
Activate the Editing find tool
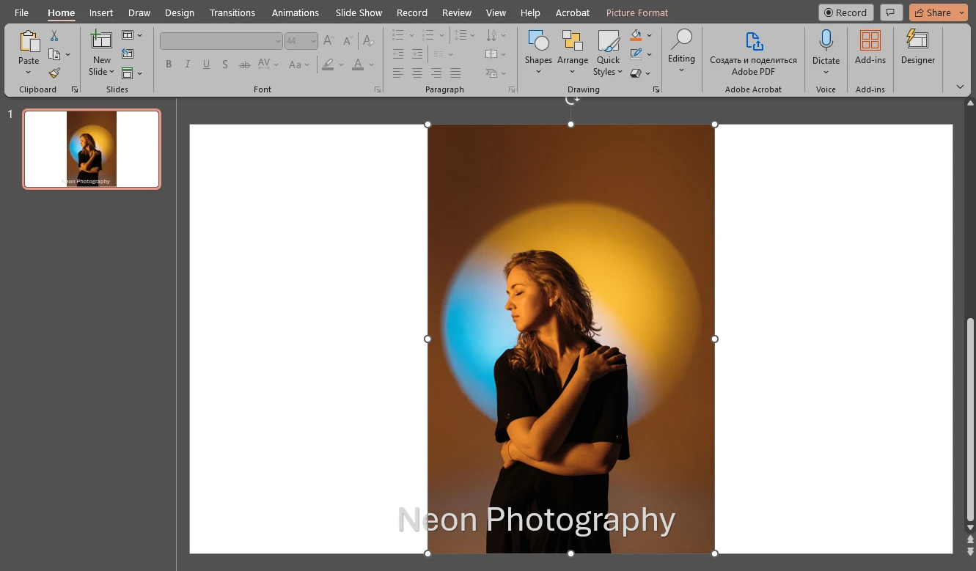click(681, 48)
